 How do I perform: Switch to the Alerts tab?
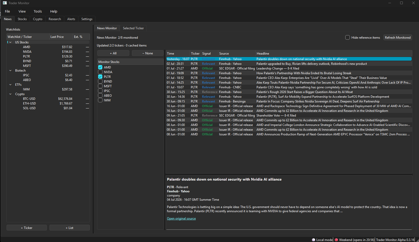click(71, 19)
